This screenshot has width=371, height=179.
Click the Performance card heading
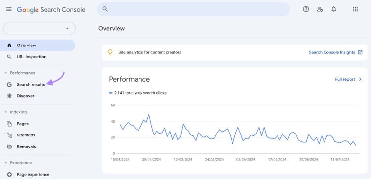pyautogui.click(x=130, y=79)
